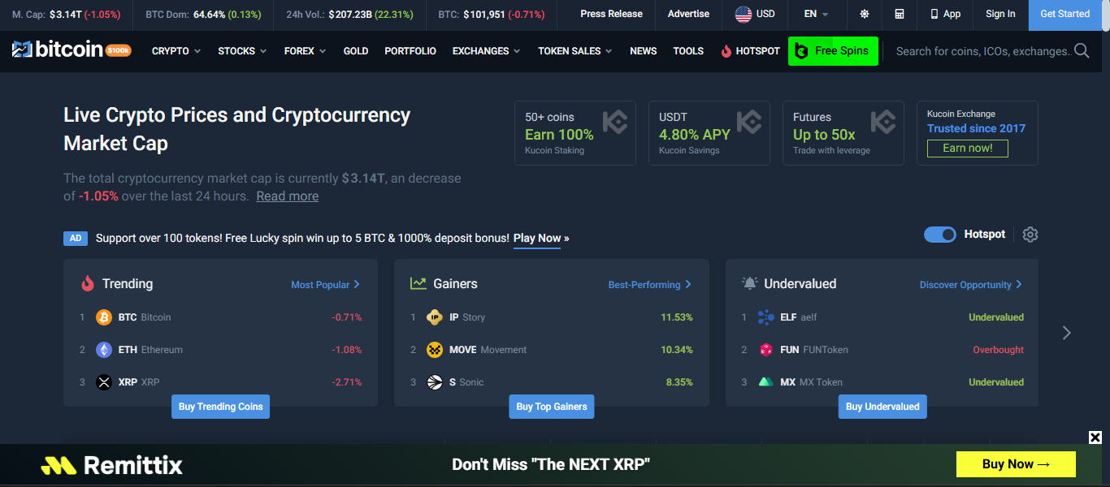Open the HOTSPOT menu item
The width and height of the screenshot is (1110, 487).
tap(750, 51)
